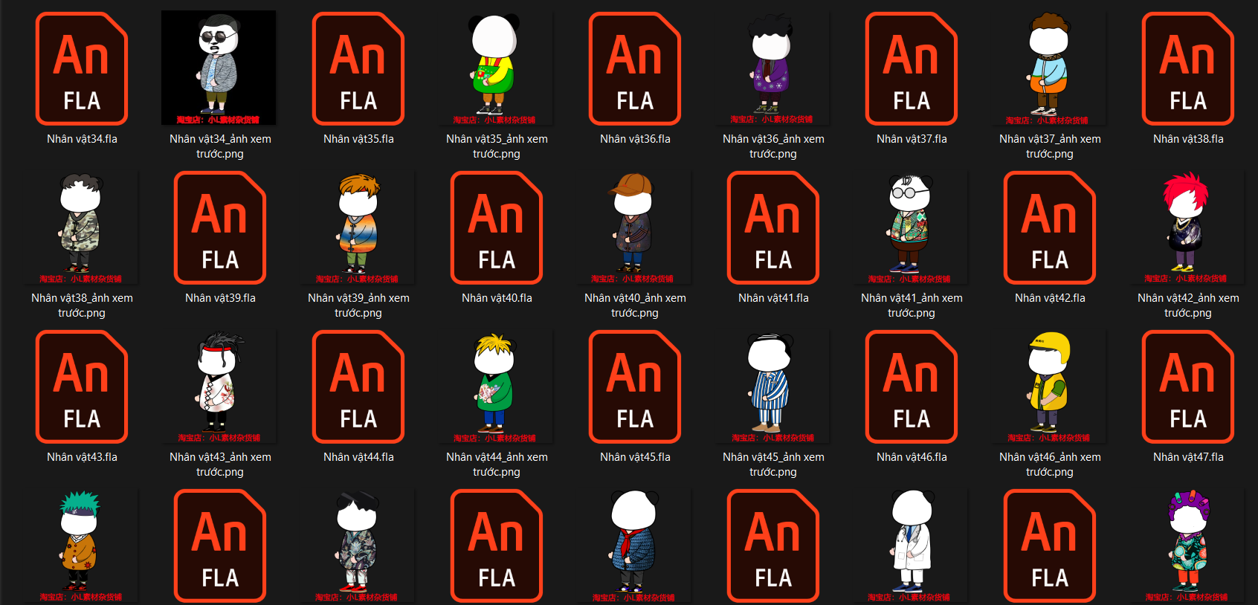The height and width of the screenshot is (605, 1258).
Task: Select the Nhân vật40.fla file icon
Action: 497,227
